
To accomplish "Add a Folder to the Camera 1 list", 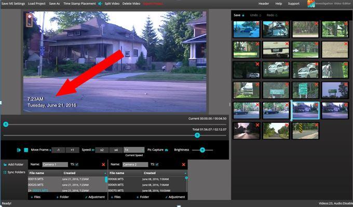I will (63, 197).
